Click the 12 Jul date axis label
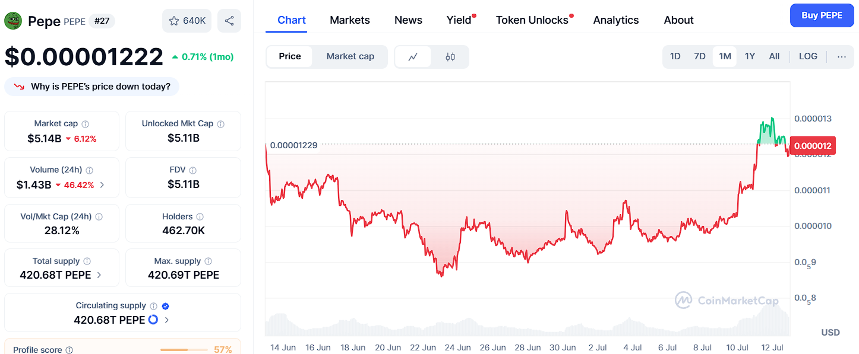This screenshot has width=859, height=354. tap(772, 347)
